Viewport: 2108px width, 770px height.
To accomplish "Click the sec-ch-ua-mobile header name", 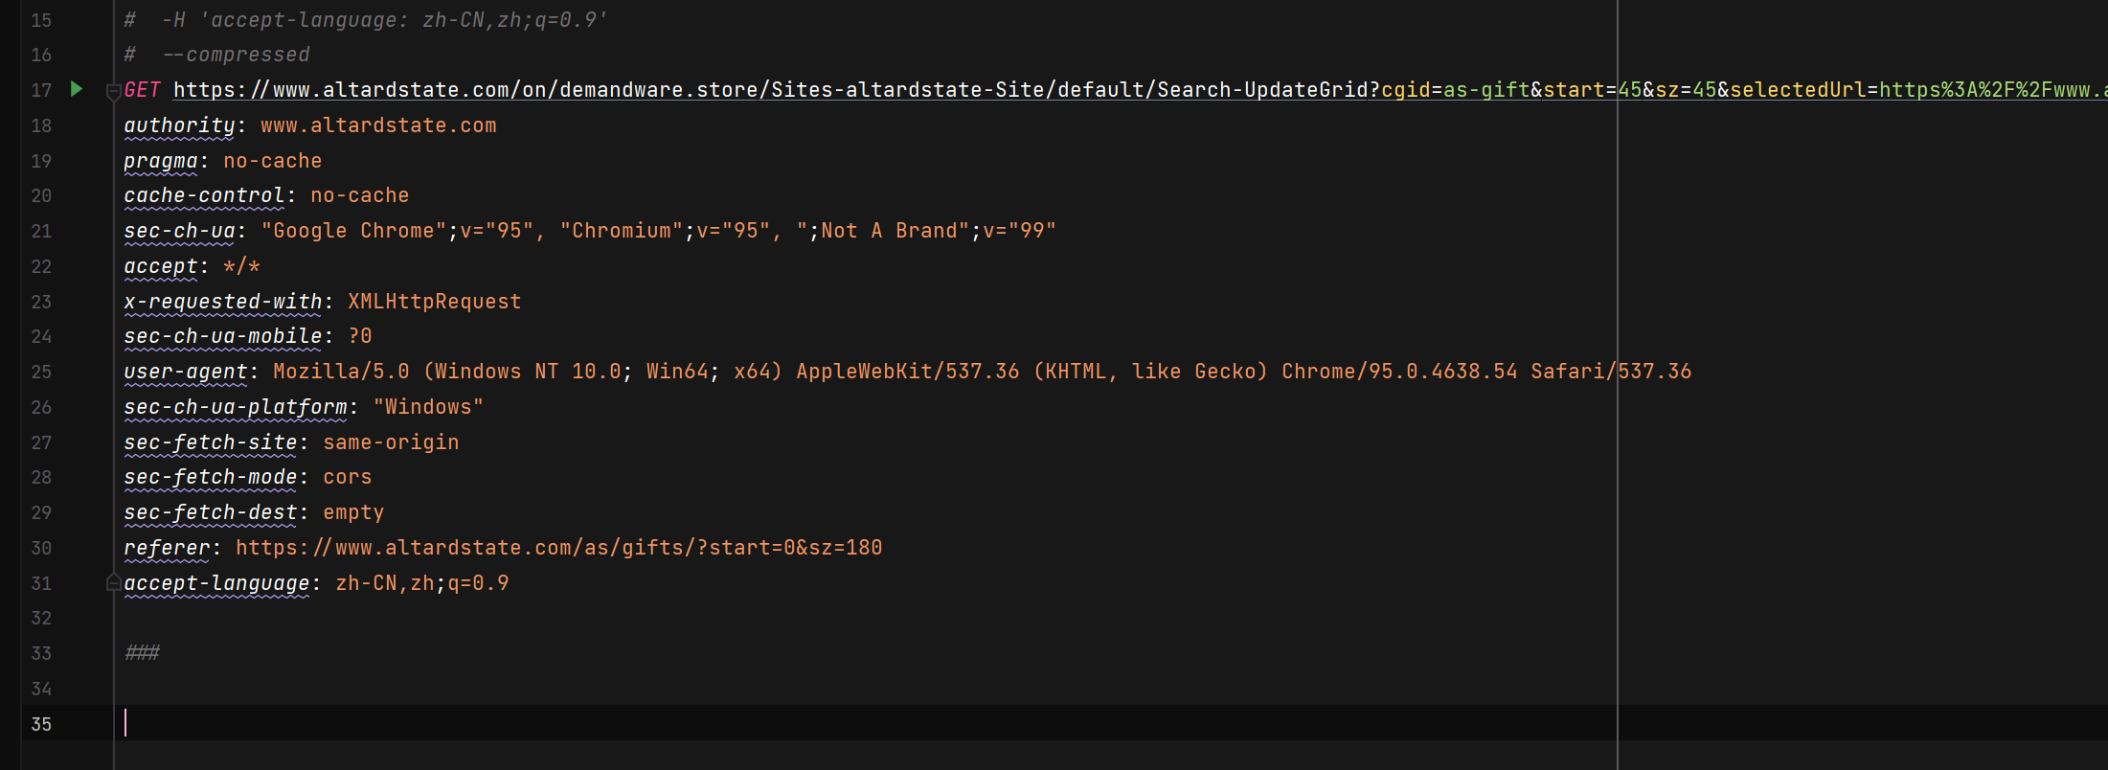I will (x=223, y=336).
